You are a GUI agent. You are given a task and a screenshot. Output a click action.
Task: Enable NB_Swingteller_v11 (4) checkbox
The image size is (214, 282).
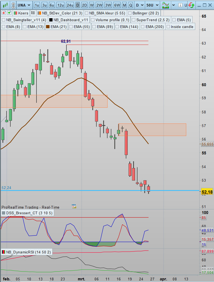click(4, 20)
